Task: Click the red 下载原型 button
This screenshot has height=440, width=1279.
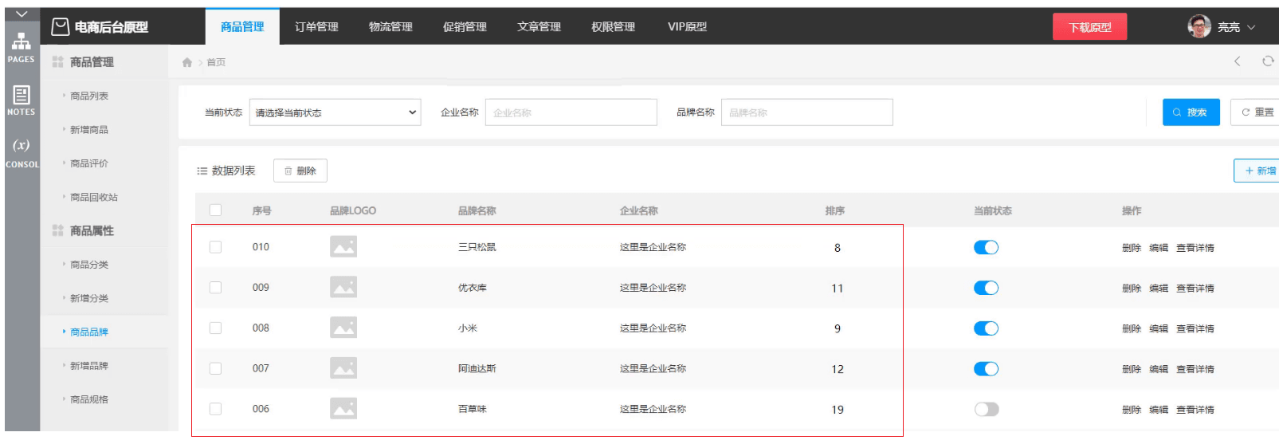Action: (1089, 27)
